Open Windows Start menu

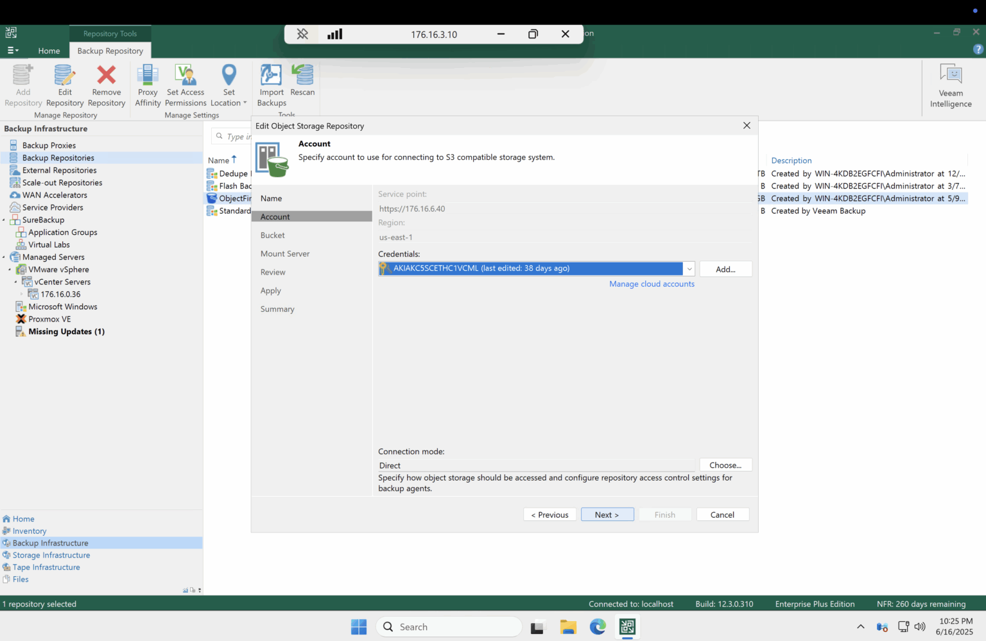click(x=359, y=627)
